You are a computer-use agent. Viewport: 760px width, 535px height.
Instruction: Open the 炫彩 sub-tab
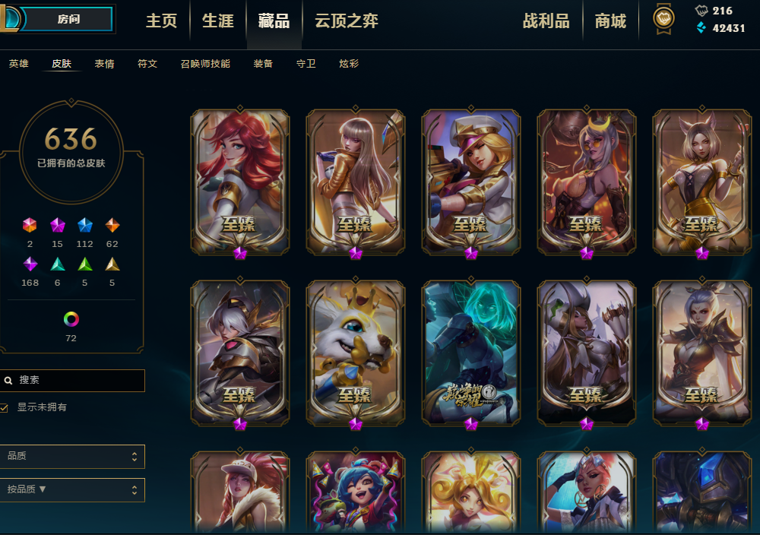(x=349, y=64)
